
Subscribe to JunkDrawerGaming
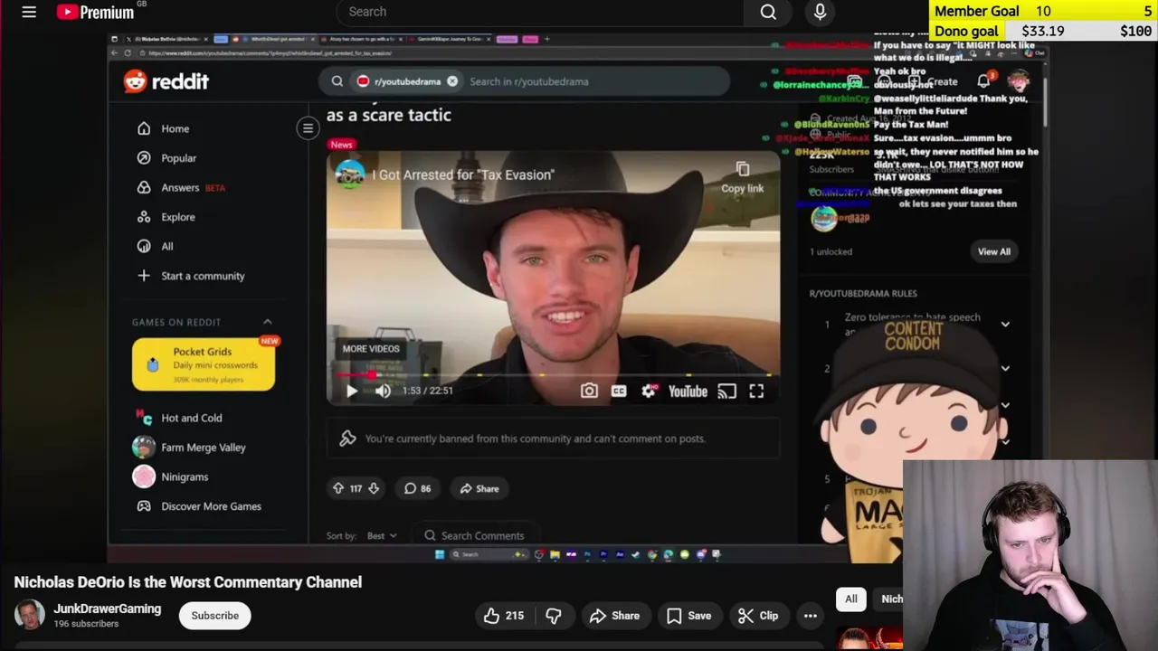tap(214, 616)
